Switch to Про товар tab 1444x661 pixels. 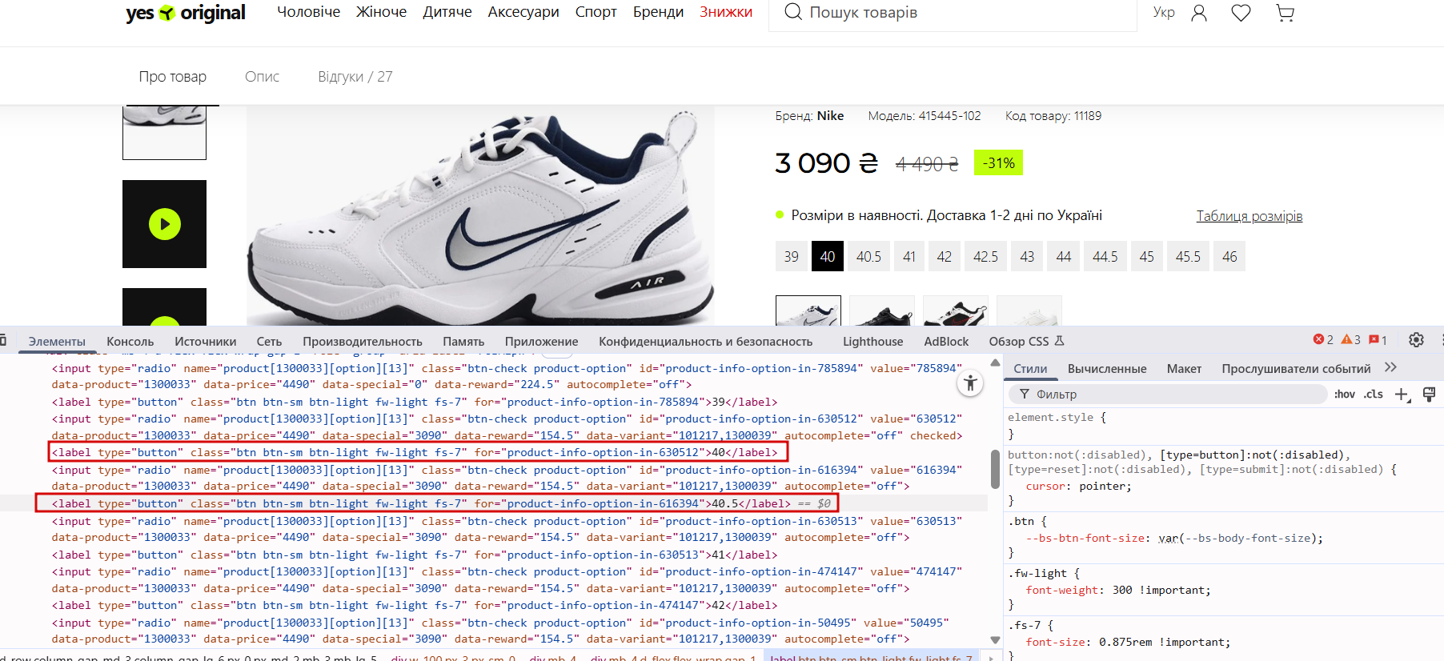click(x=172, y=77)
